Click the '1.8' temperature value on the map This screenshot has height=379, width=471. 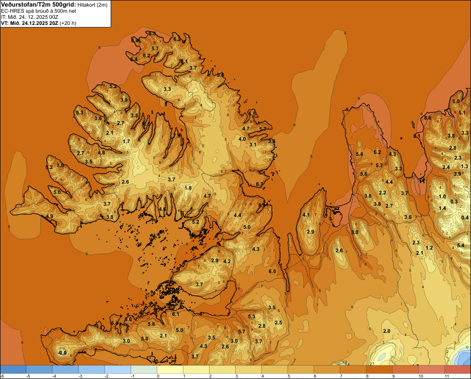[x=188, y=188]
